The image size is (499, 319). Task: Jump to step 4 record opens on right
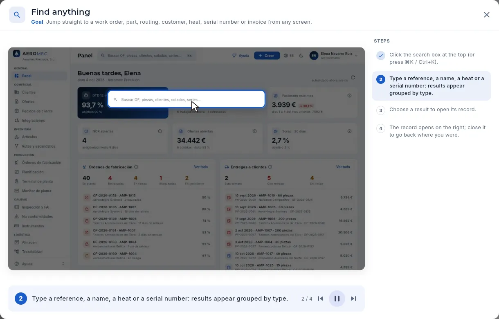point(431,131)
